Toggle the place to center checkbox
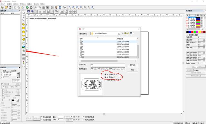Image resolution: width=206 pixels, height=124 pixels. 105,77
